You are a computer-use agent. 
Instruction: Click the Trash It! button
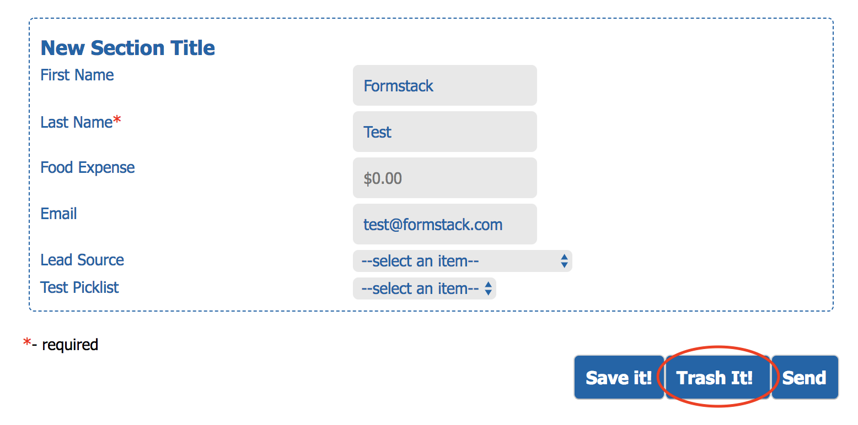click(714, 378)
